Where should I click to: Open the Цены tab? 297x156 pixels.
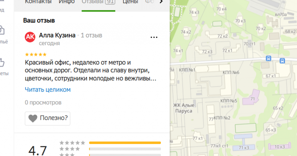coord(130,2)
